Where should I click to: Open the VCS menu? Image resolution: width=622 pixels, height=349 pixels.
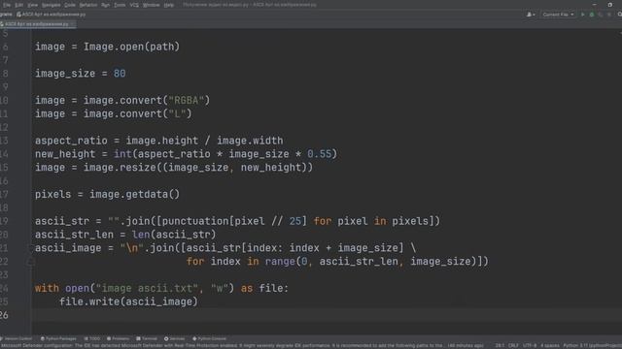tap(134, 5)
